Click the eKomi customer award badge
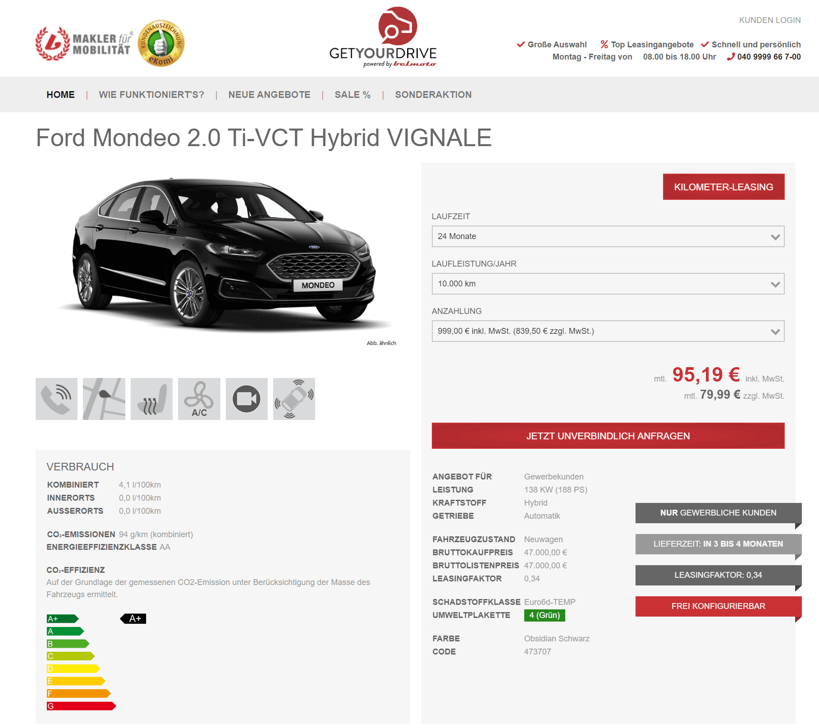 click(161, 43)
